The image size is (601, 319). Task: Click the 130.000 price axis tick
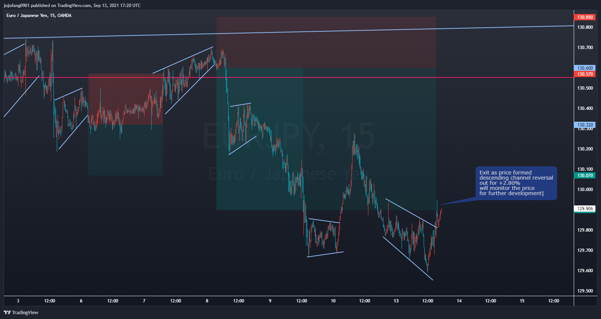click(x=585, y=190)
